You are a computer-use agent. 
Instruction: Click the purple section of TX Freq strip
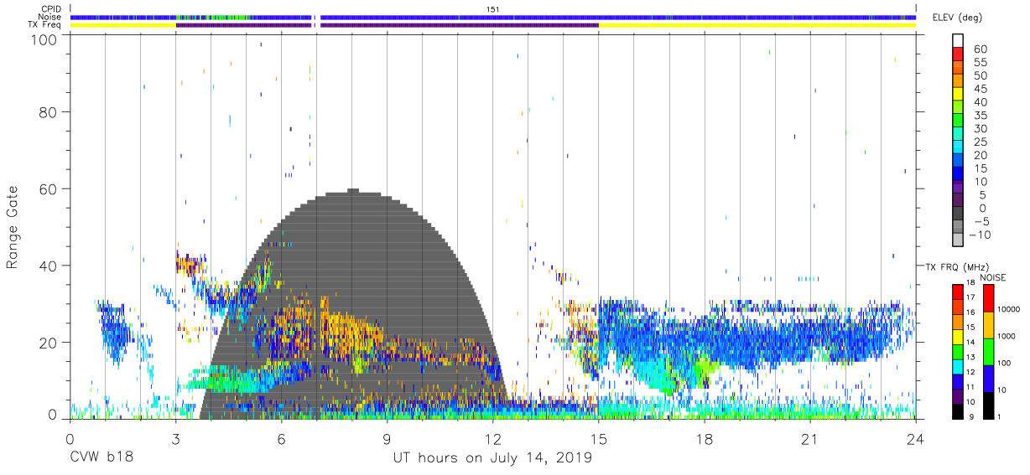click(387, 25)
